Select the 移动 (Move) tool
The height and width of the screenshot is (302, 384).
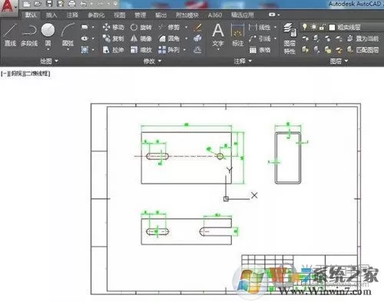click(x=113, y=27)
